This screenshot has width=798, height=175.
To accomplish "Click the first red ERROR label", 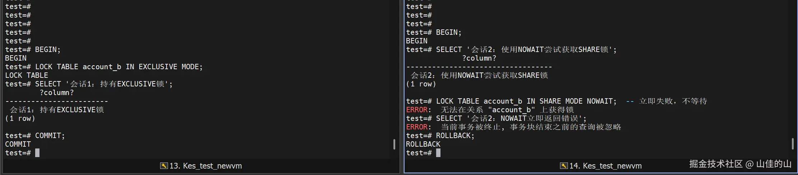I will (x=417, y=110).
